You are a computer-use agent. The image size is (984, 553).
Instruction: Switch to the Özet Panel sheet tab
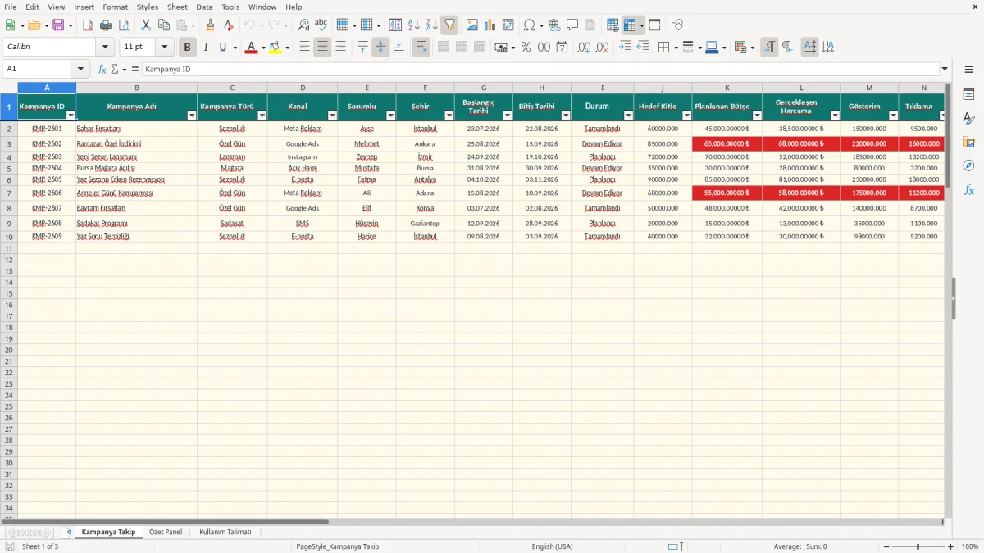pyautogui.click(x=166, y=532)
